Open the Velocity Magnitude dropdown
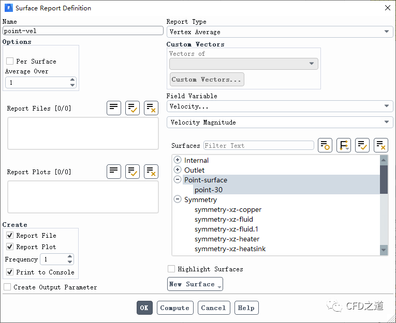Image resolution: width=396 pixels, height=323 pixels. pyautogui.click(x=280, y=122)
